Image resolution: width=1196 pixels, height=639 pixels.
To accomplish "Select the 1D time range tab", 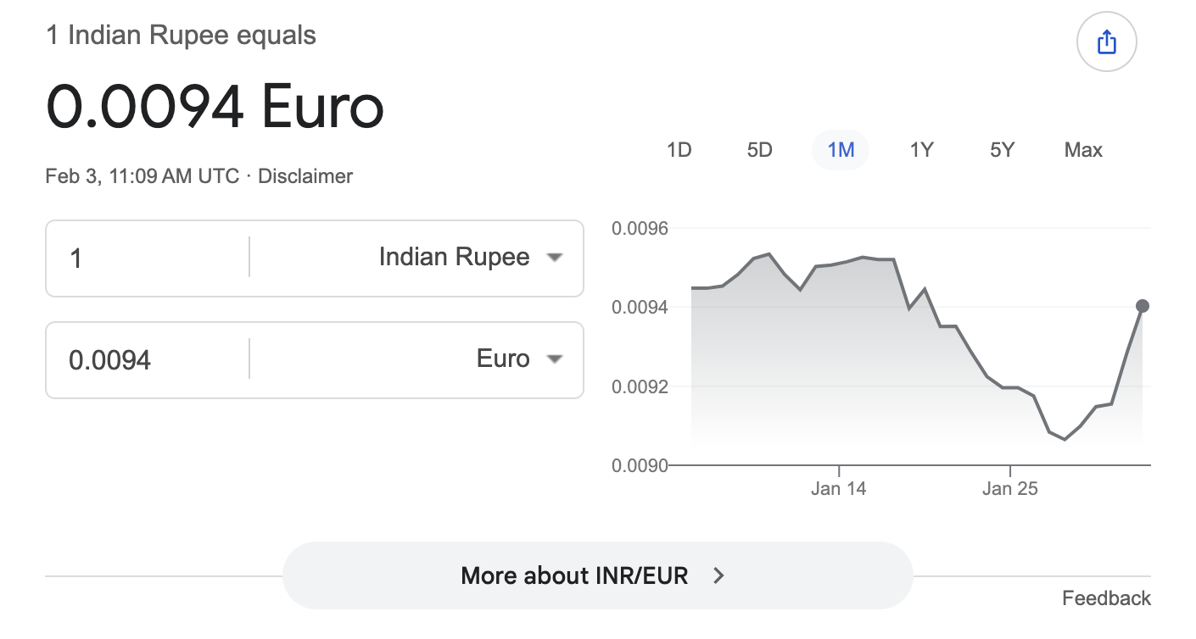I will click(679, 150).
